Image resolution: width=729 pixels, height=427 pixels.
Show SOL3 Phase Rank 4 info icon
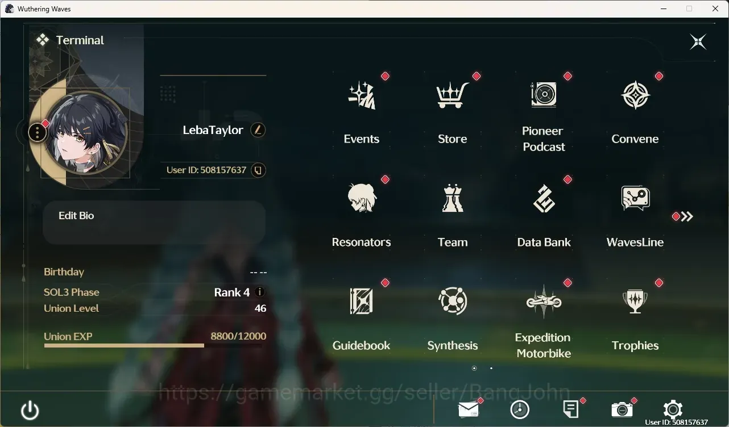pyautogui.click(x=260, y=292)
